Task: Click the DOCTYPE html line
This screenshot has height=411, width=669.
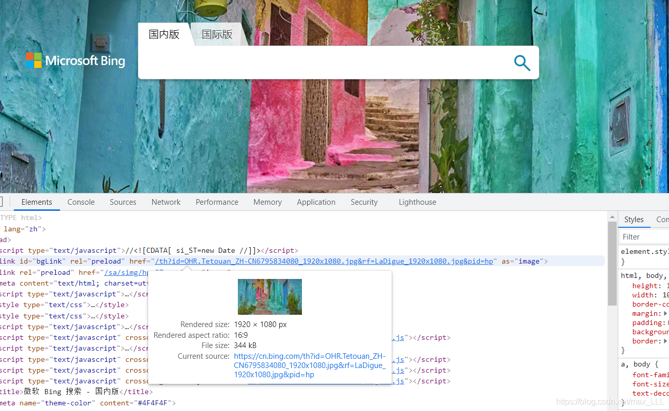Action: pyautogui.click(x=21, y=218)
